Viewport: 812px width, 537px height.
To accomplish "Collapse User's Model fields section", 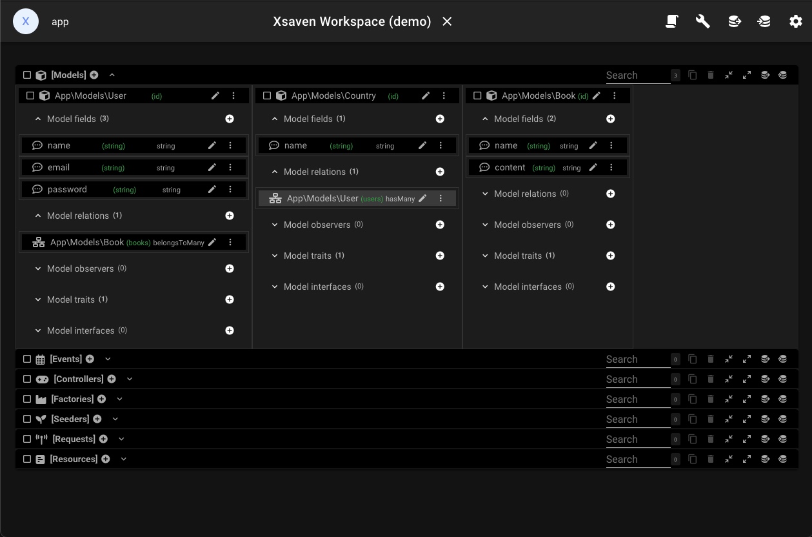I will [x=38, y=119].
